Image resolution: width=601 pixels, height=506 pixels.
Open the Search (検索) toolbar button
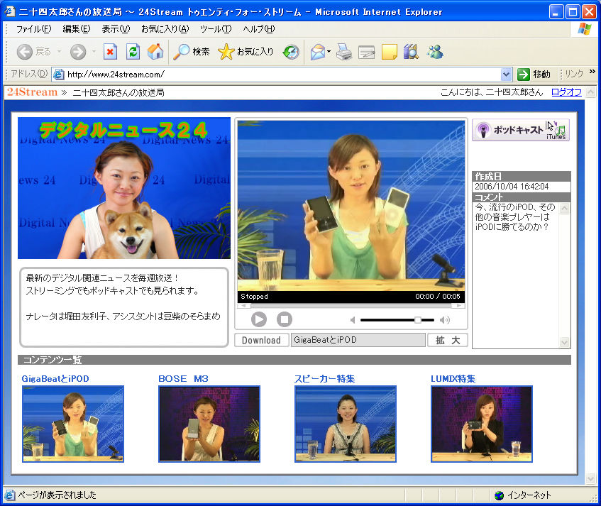tap(192, 52)
